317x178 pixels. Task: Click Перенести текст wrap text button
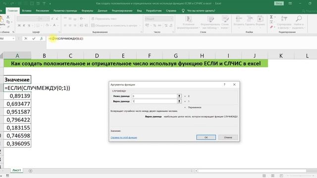click(104, 19)
